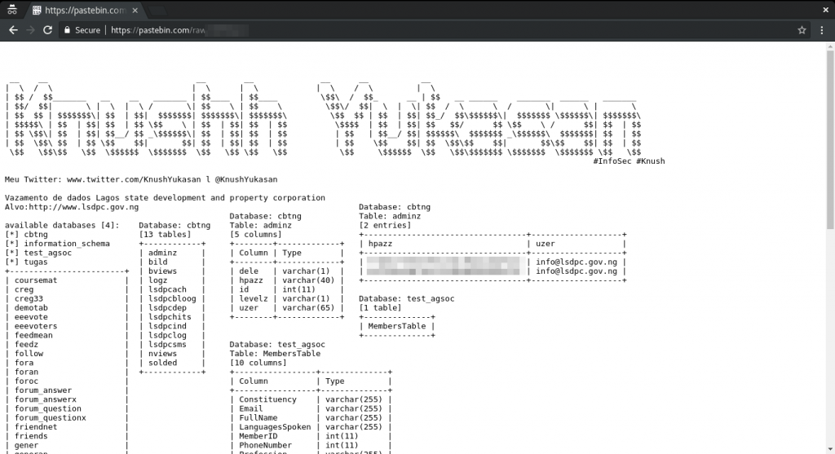Click the MembersTable table entry
The height and width of the screenshot is (454, 835).
coord(397,326)
